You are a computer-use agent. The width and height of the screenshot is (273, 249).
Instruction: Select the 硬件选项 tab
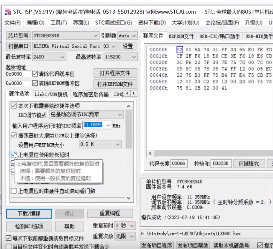pyautogui.click(x=19, y=94)
